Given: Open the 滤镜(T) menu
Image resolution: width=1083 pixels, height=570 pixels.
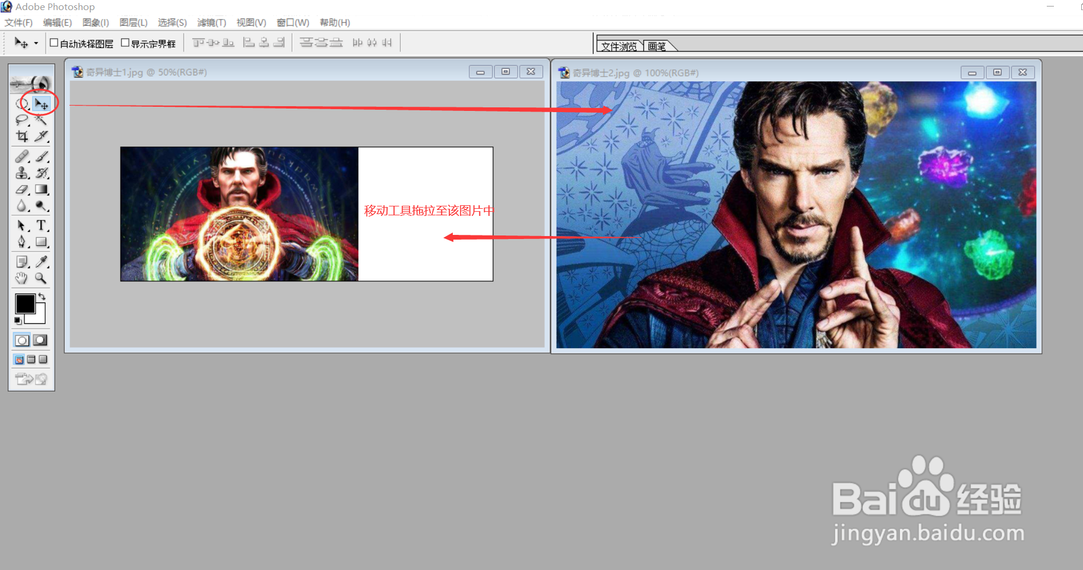Looking at the screenshot, I should pyautogui.click(x=212, y=23).
